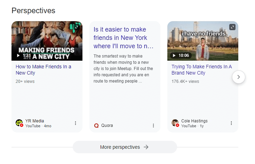Click the 'YouTube · 4mo' label
Viewport: 255px width, 164px height.
point(38,126)
